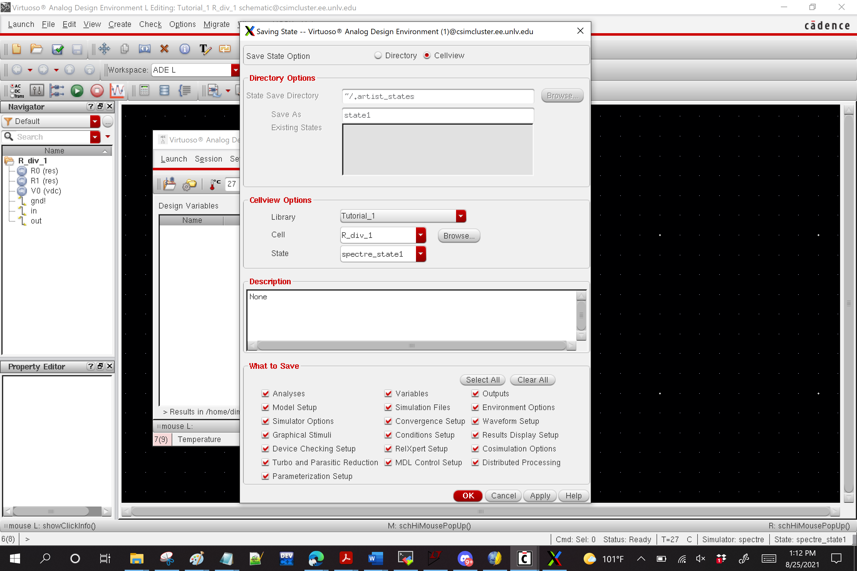Click the green Run Simulation play icon

(x=77, y=90)
